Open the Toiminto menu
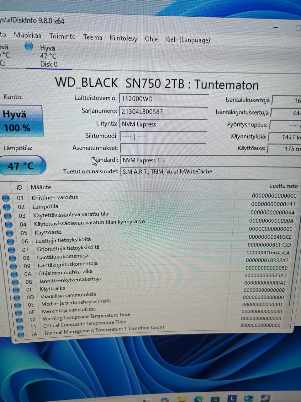Viewport: 301px width, 402px height. click(x=62, y=36)
